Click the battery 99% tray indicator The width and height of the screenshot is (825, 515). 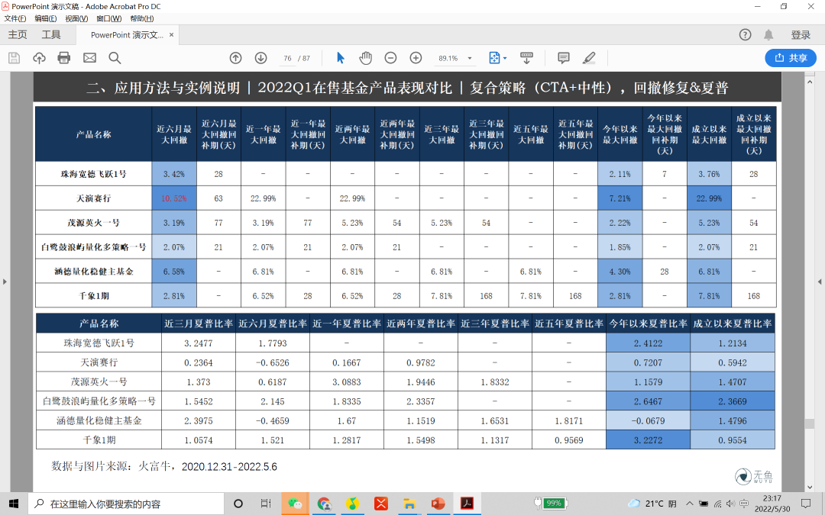coord(550,504)
